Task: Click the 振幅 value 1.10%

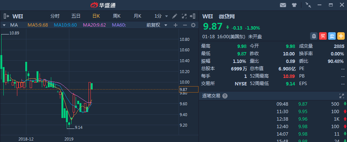Action: (240, 61)
